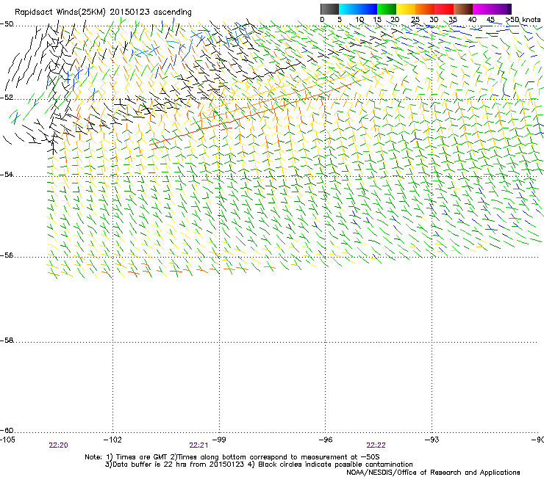Viewport: 544px width, 477px height.
Task: Click the magenta-purple 40-50 knots color band
Action: [492, 9]
